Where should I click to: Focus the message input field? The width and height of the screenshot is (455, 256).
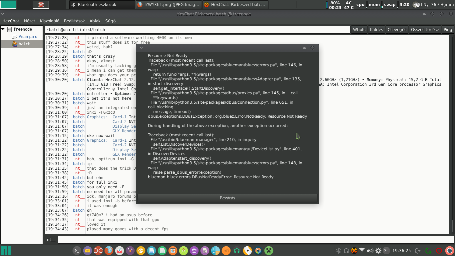click(256, 240)
